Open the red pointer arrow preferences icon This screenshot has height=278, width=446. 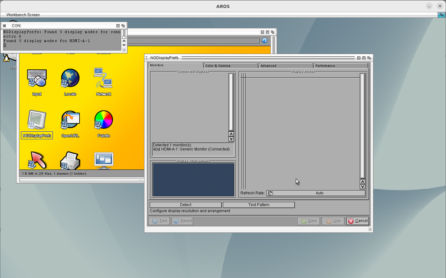(37, 160)
